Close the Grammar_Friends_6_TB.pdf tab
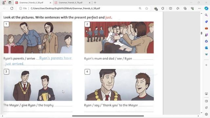Screen dimensions: 210x118 [90, 3]
